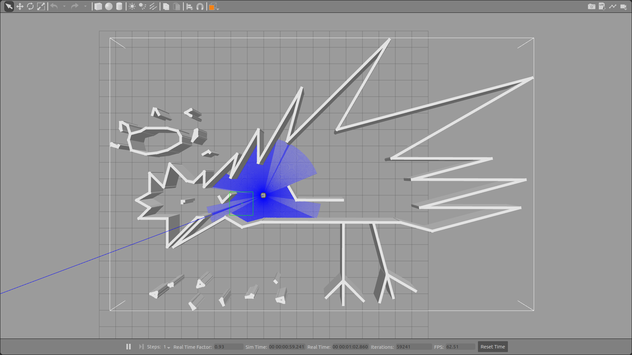This screenshot has height=355, width=632.
Task: Insert a sphere shape
Action: (109, 7)
